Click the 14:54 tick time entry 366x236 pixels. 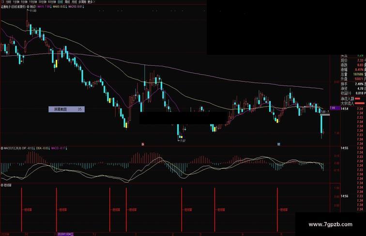coord(344,109)
